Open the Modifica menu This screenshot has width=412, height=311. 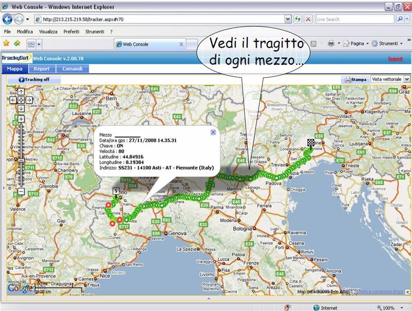point(25,31)
